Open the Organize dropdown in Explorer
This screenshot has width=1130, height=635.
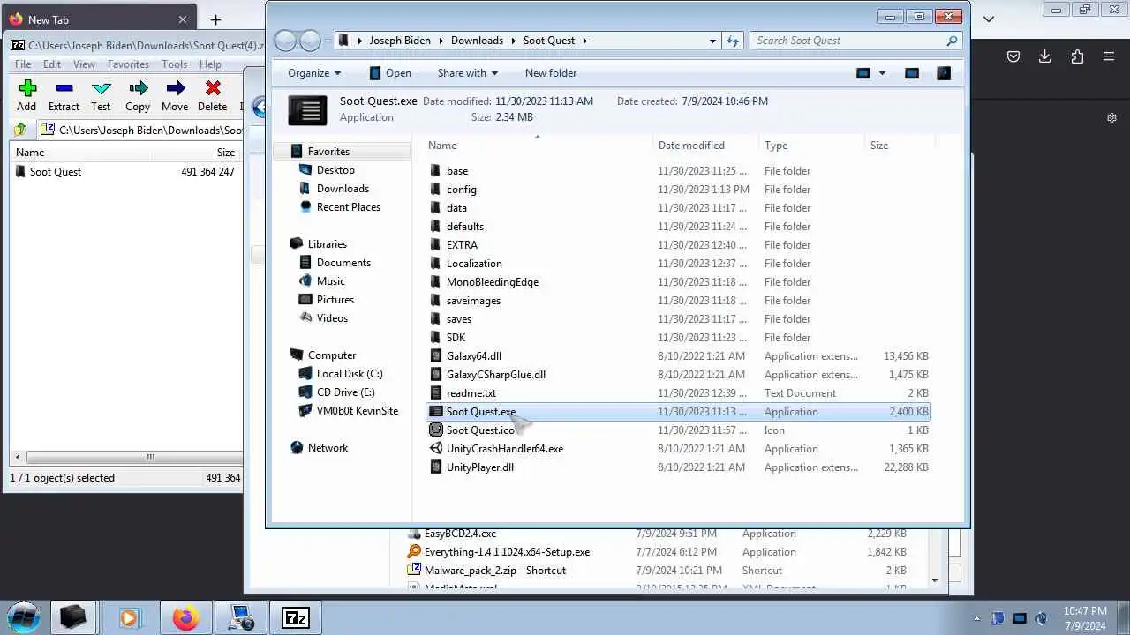[314, 73]
